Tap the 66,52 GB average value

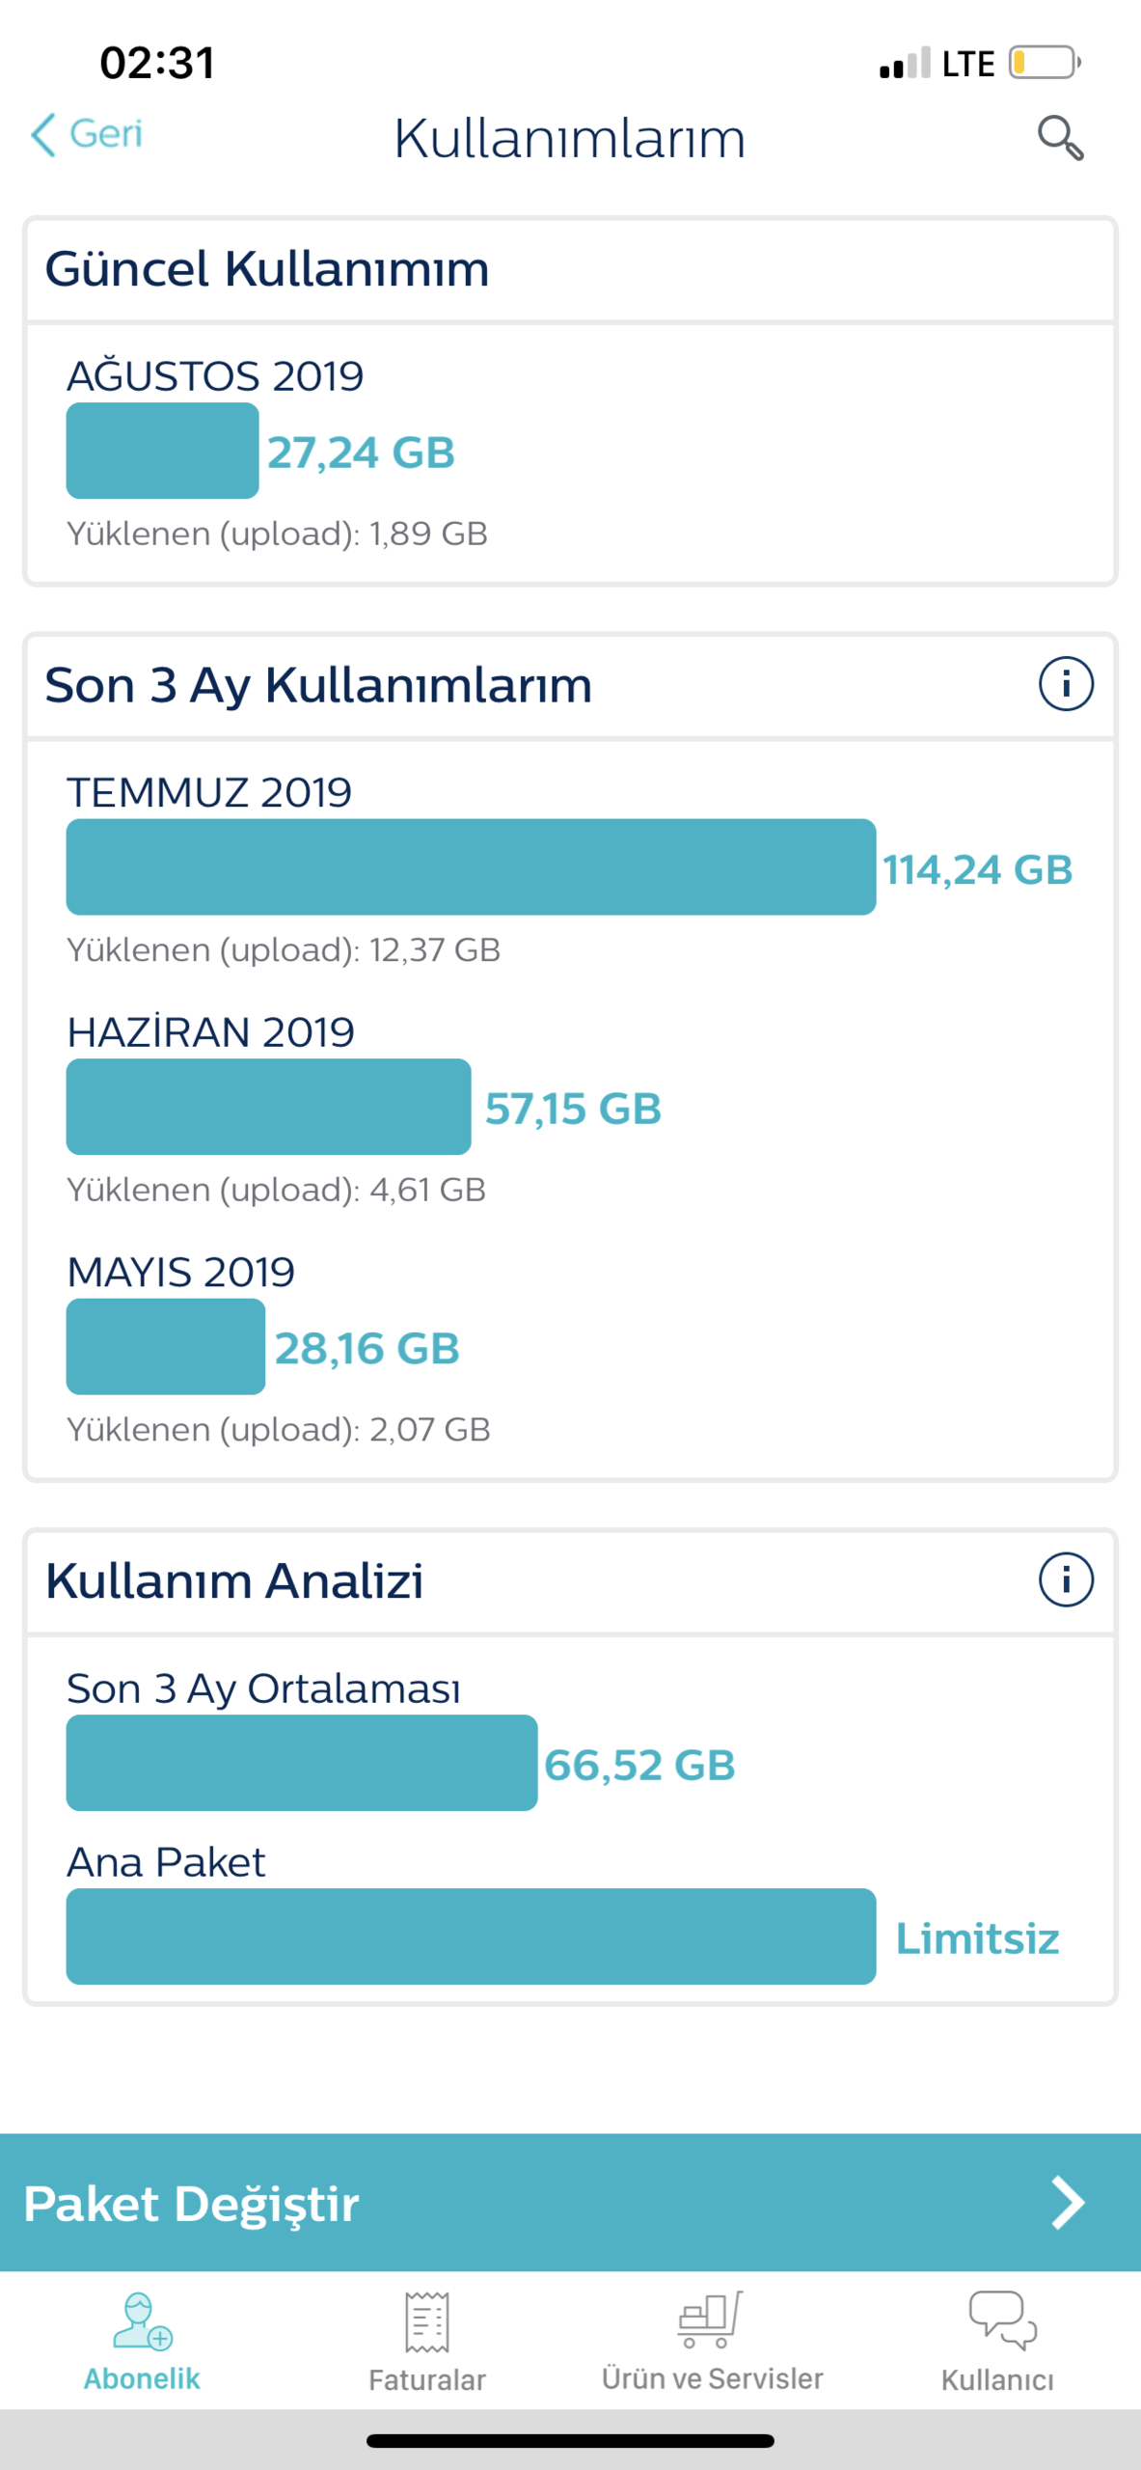[x=639, y=1765]
